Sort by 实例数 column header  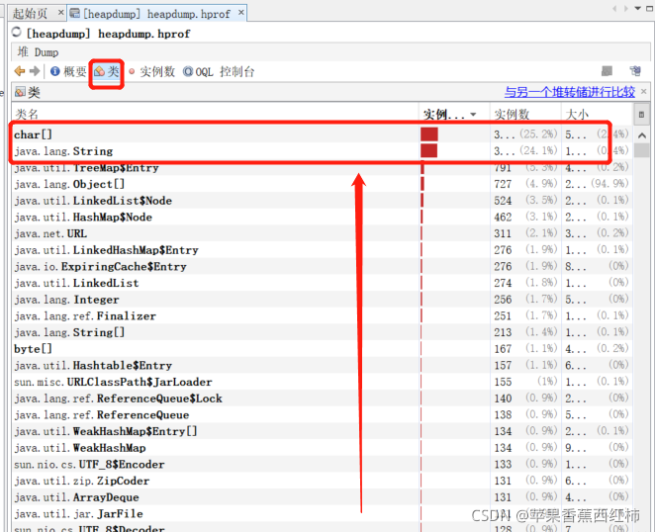[x=525, y=114]
